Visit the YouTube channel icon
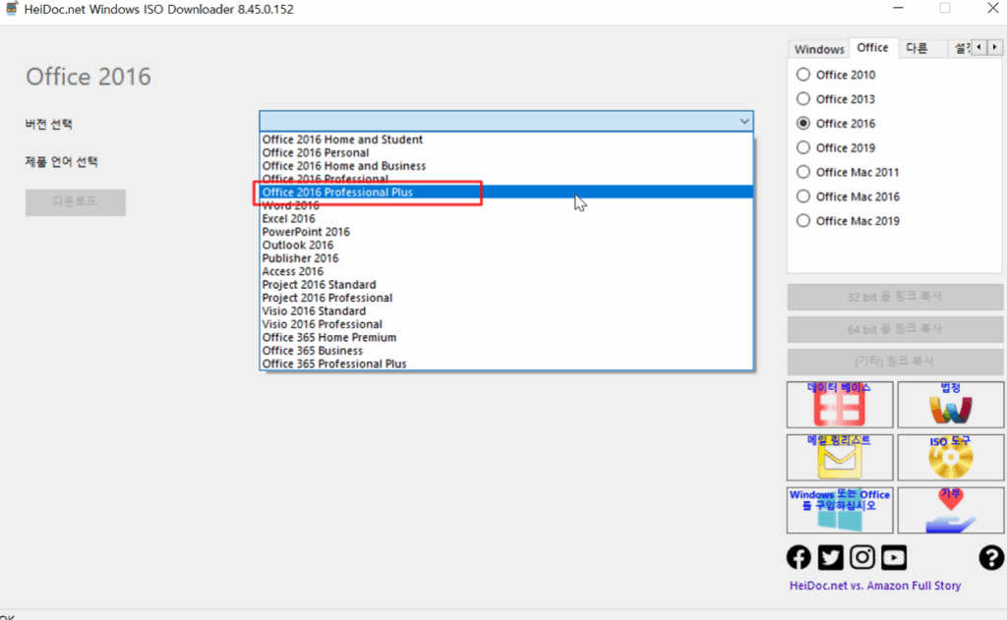The height and width of the screenshot is (620, 1007). [893, 557]
